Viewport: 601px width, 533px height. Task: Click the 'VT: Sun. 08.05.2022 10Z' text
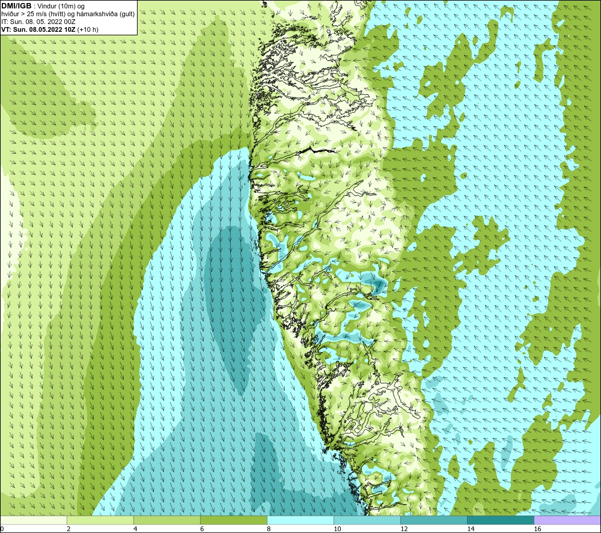click(38, 29)
